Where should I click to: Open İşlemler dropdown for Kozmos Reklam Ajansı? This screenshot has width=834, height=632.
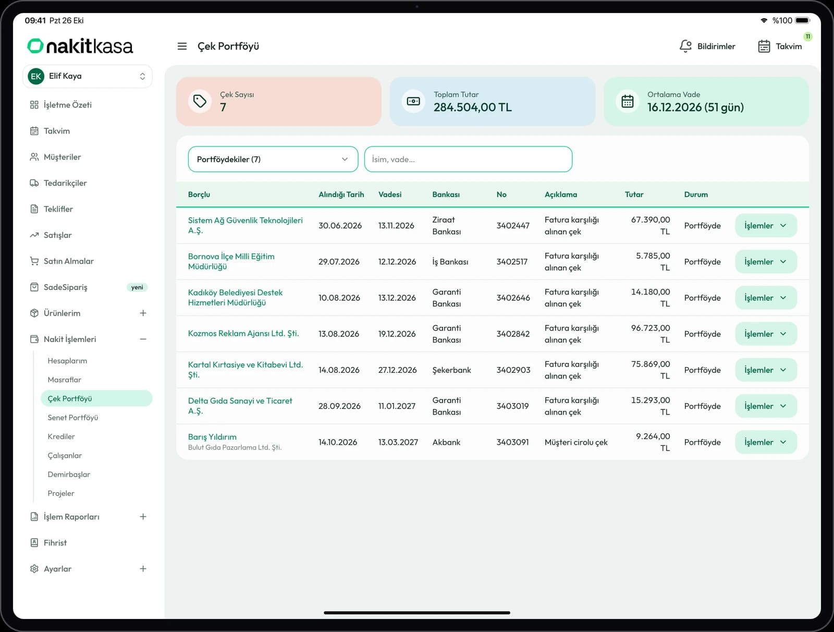pos(766,334)
